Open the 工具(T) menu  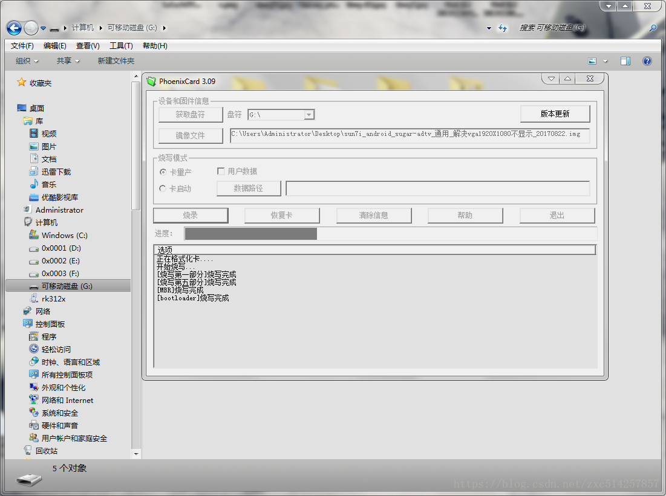pyautogui.click(x=121, y=46)
